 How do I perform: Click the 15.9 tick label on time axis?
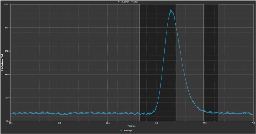coord(156,123)
